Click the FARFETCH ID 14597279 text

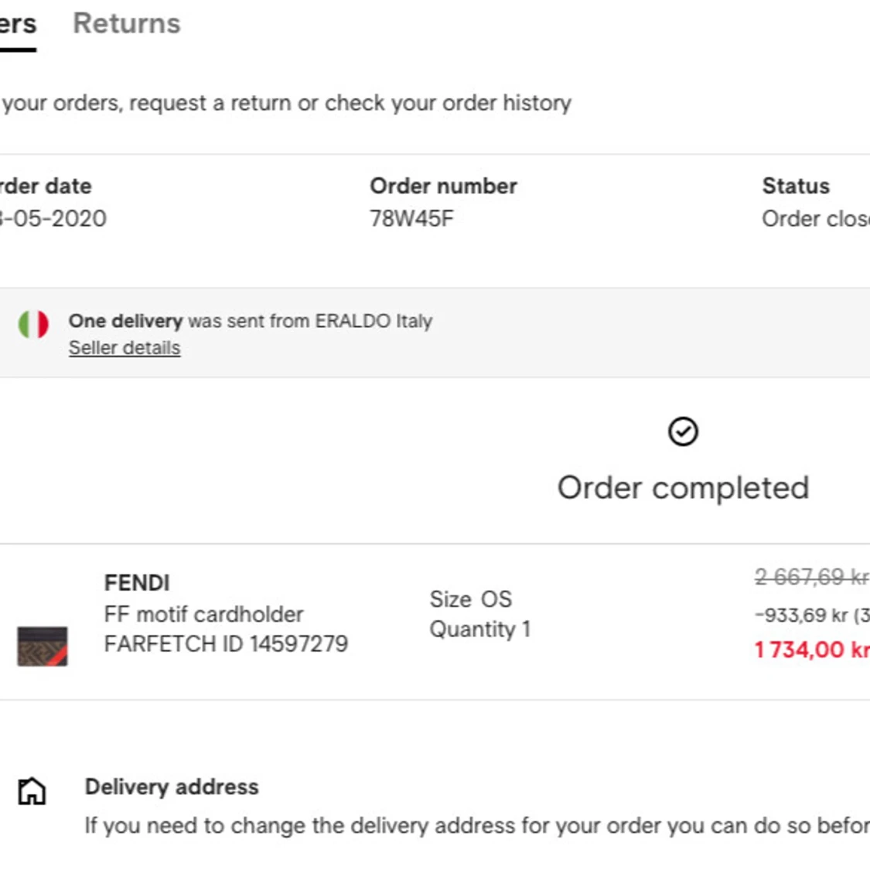click(x=226, y=644)
